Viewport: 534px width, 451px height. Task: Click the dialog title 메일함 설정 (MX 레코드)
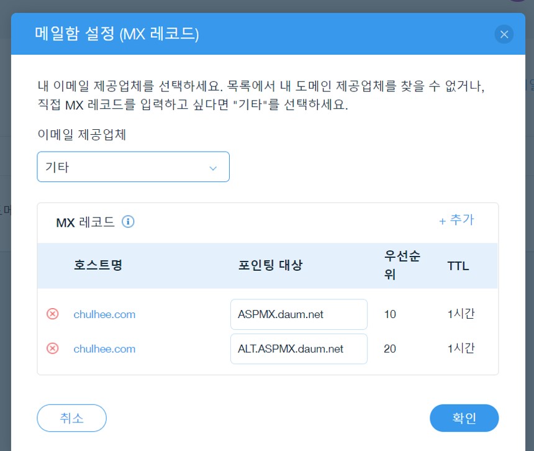[117, 34]
